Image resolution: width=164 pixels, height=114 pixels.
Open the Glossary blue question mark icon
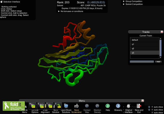click(118, 106)
